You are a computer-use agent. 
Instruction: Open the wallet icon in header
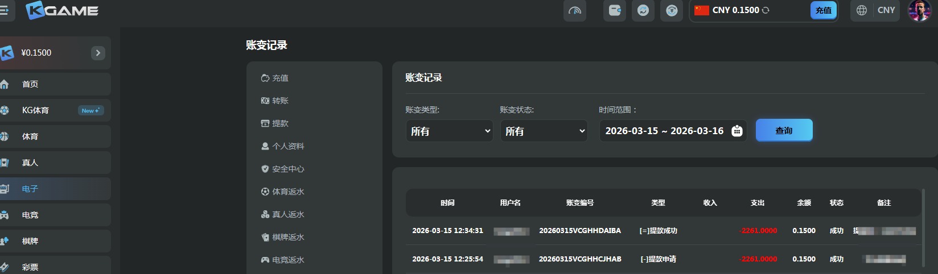(615, 10)
